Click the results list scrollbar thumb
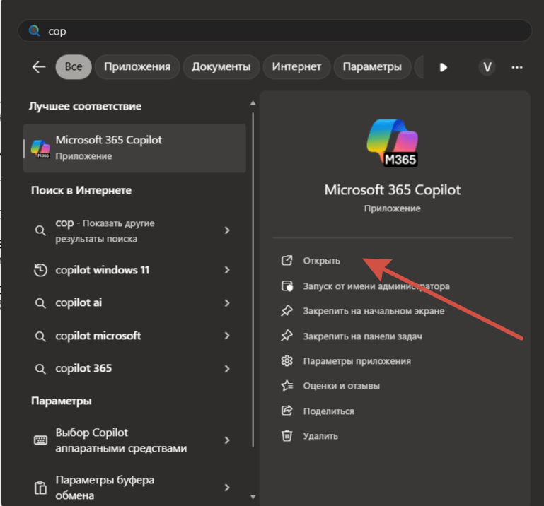The width and height of the screenshot is (544, 506). coord(253,279)
